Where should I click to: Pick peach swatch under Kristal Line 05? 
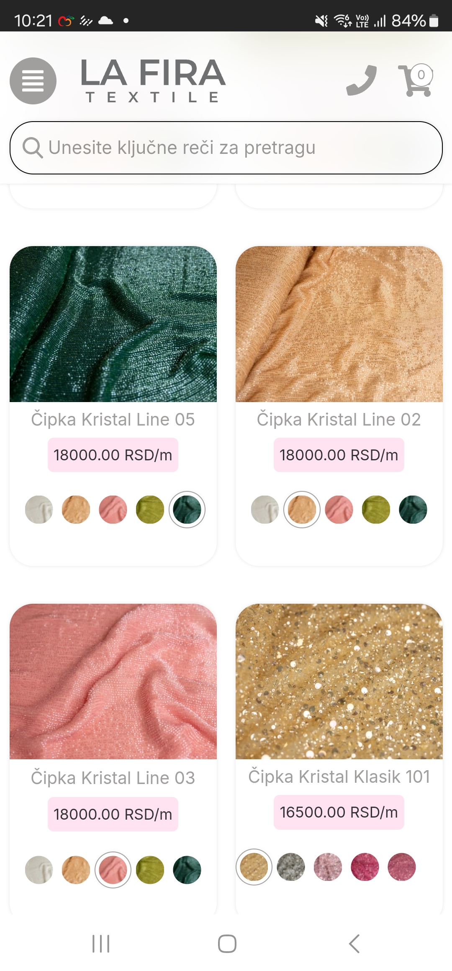(x=76, y=509)
